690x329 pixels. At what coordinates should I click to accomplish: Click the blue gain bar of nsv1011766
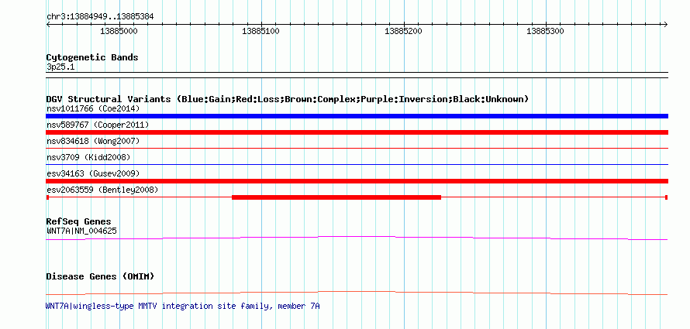tap(357, 116)
